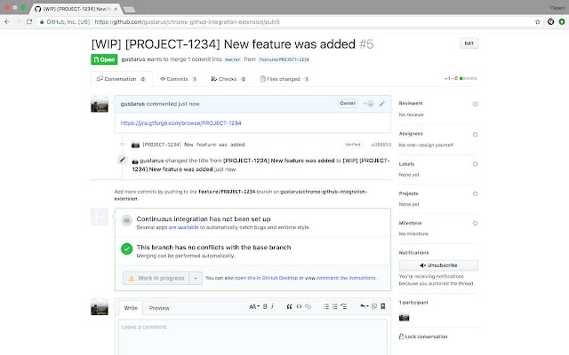The width and height of the screenshot is (569, 355).
Task: Add an emoji reaction with the smiley icon
Action: (371, 103)
